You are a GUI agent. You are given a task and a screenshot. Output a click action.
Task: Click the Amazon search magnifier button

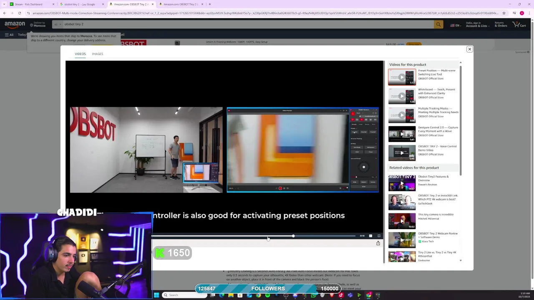tap(438, 25)
